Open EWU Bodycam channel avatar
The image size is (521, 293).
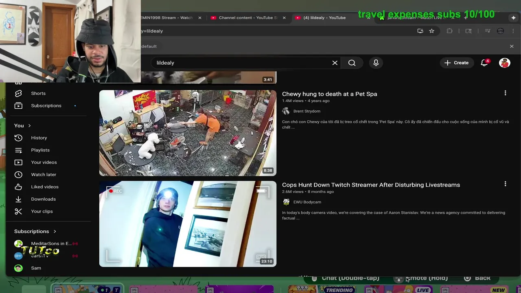(286, 202)
